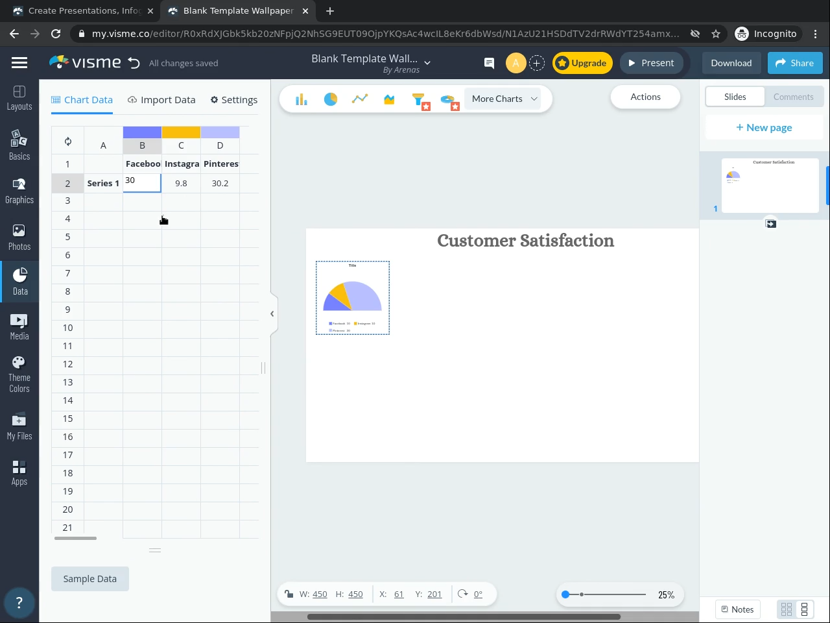Click the help question mark button
Screen dimensions: 830x623
(19, 602)
